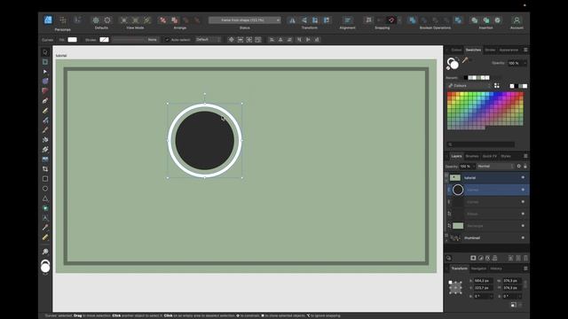Click the Delete Layer trash button
568x319 pixels.
click(525, 258)
